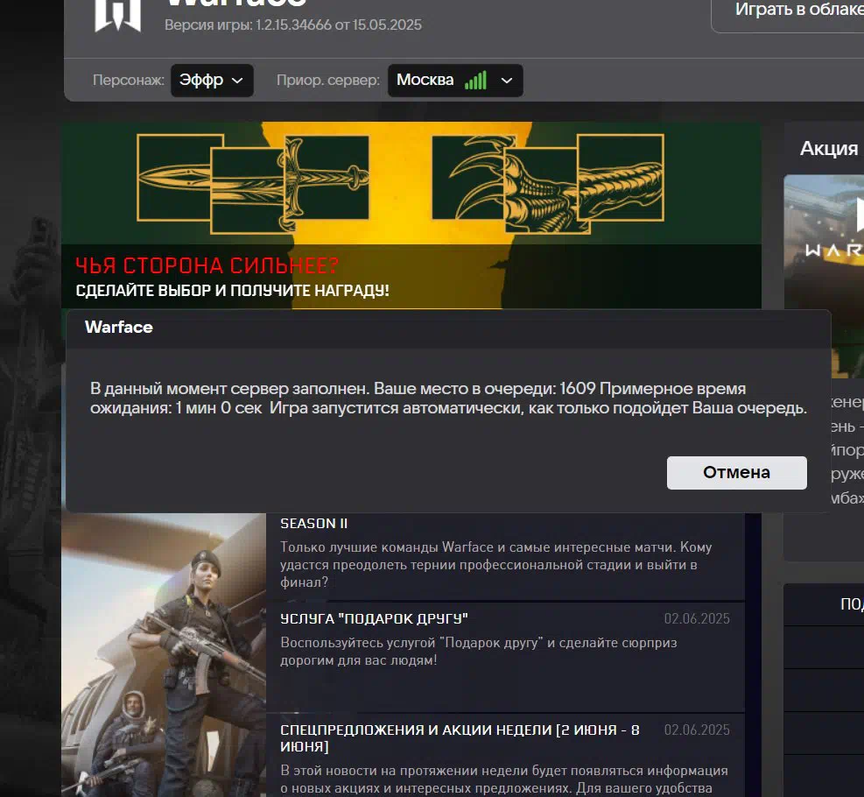864x797 pixels.
Task: Click СДЕЛАЙТЕ ВЫБОР И ПОЛУЧИТЕ НАГРАДУ! subtitle
Action: tap(233, 291)
